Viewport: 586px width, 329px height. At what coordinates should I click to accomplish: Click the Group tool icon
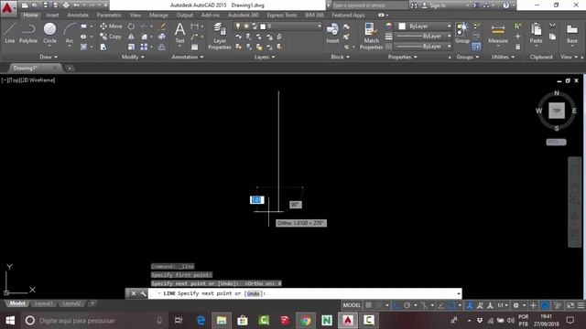462,33
